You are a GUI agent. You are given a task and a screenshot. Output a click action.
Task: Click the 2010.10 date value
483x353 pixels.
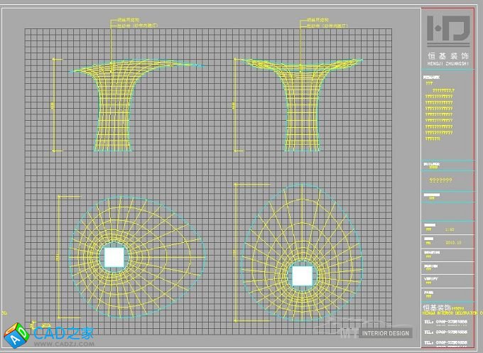click(x=452, y=243)
